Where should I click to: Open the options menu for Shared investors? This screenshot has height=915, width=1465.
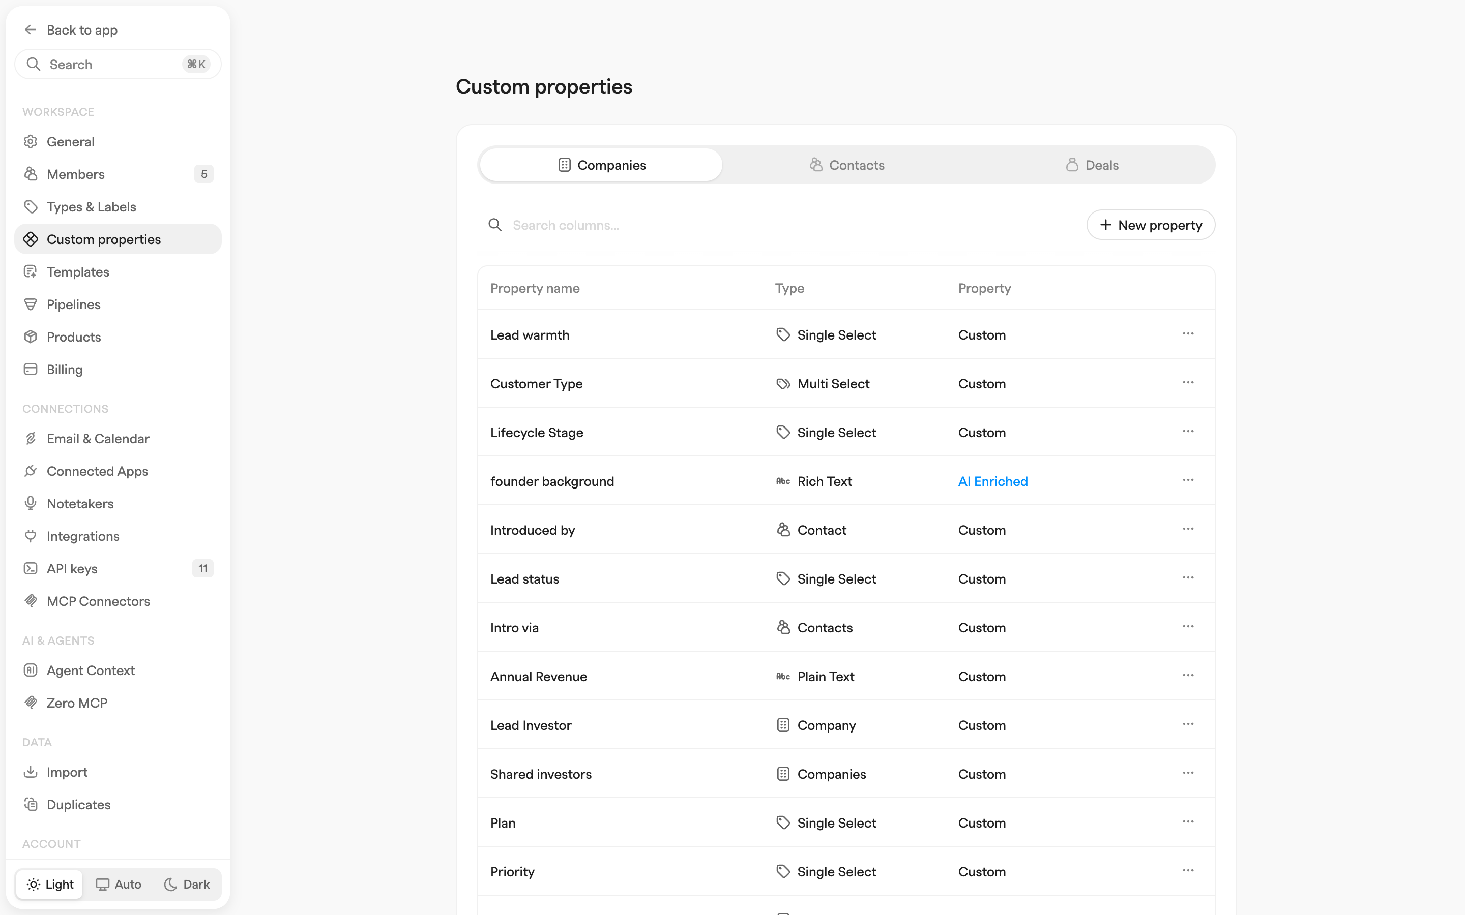1188,773
